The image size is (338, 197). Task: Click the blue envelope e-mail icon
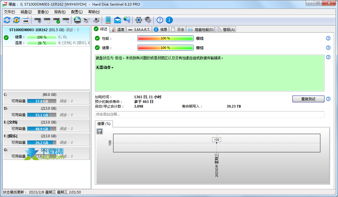pos(118,20)
